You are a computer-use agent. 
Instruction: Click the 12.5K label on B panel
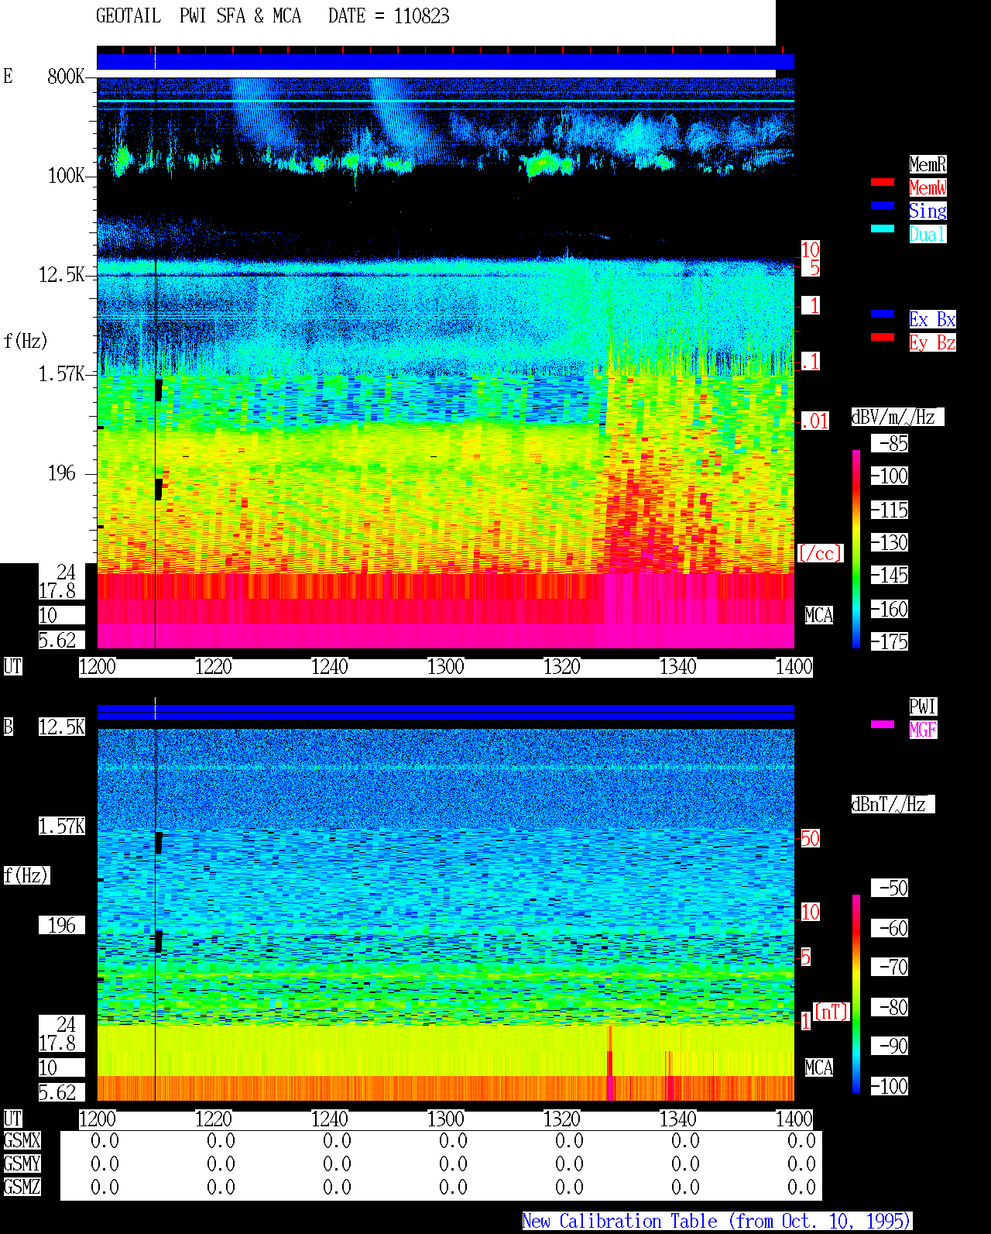coord(62,727)
